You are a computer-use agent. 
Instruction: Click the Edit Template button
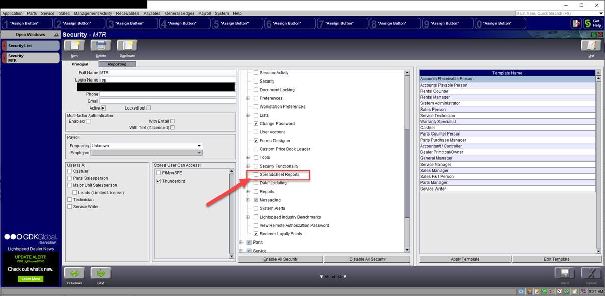coord(557,259)
